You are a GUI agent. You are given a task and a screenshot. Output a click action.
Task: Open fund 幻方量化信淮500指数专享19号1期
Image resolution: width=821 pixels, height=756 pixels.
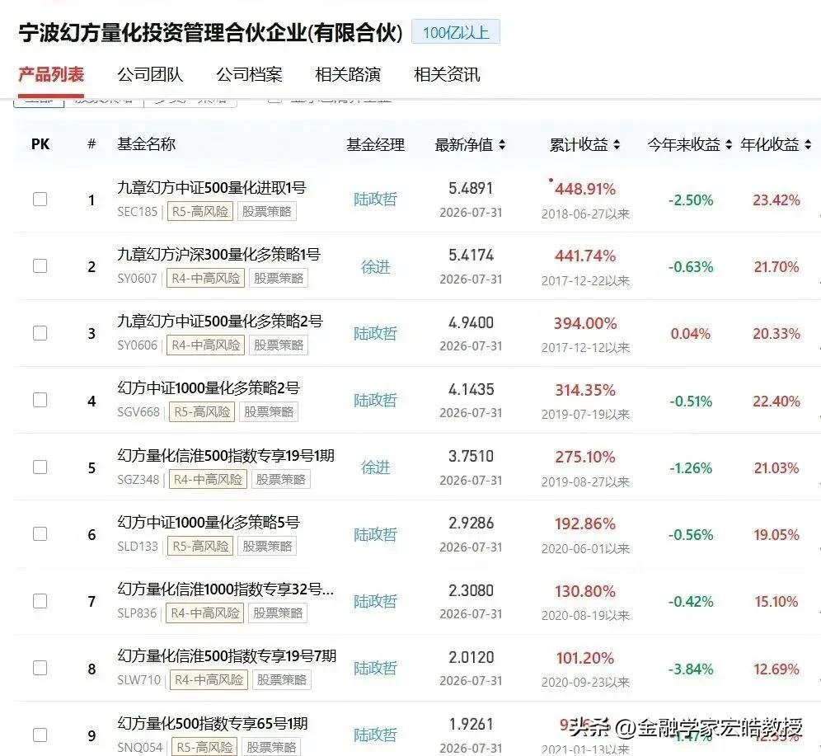point(226,455)
